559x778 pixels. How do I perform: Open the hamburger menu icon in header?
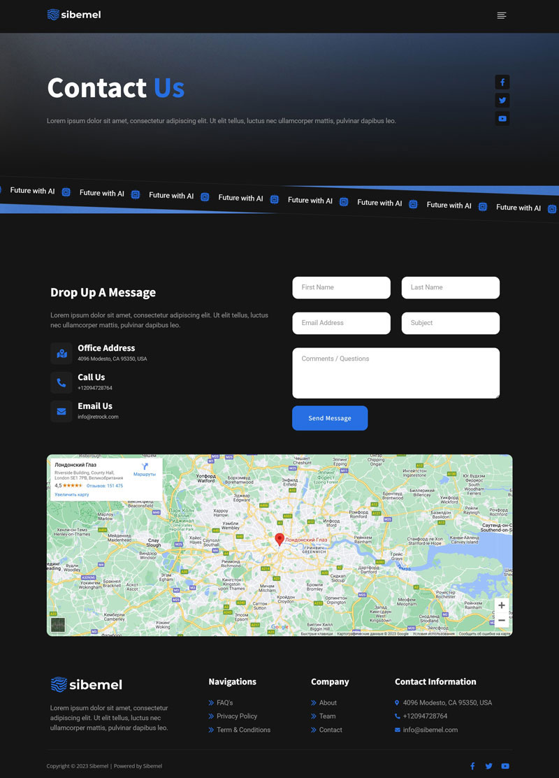tap(502, 15)
